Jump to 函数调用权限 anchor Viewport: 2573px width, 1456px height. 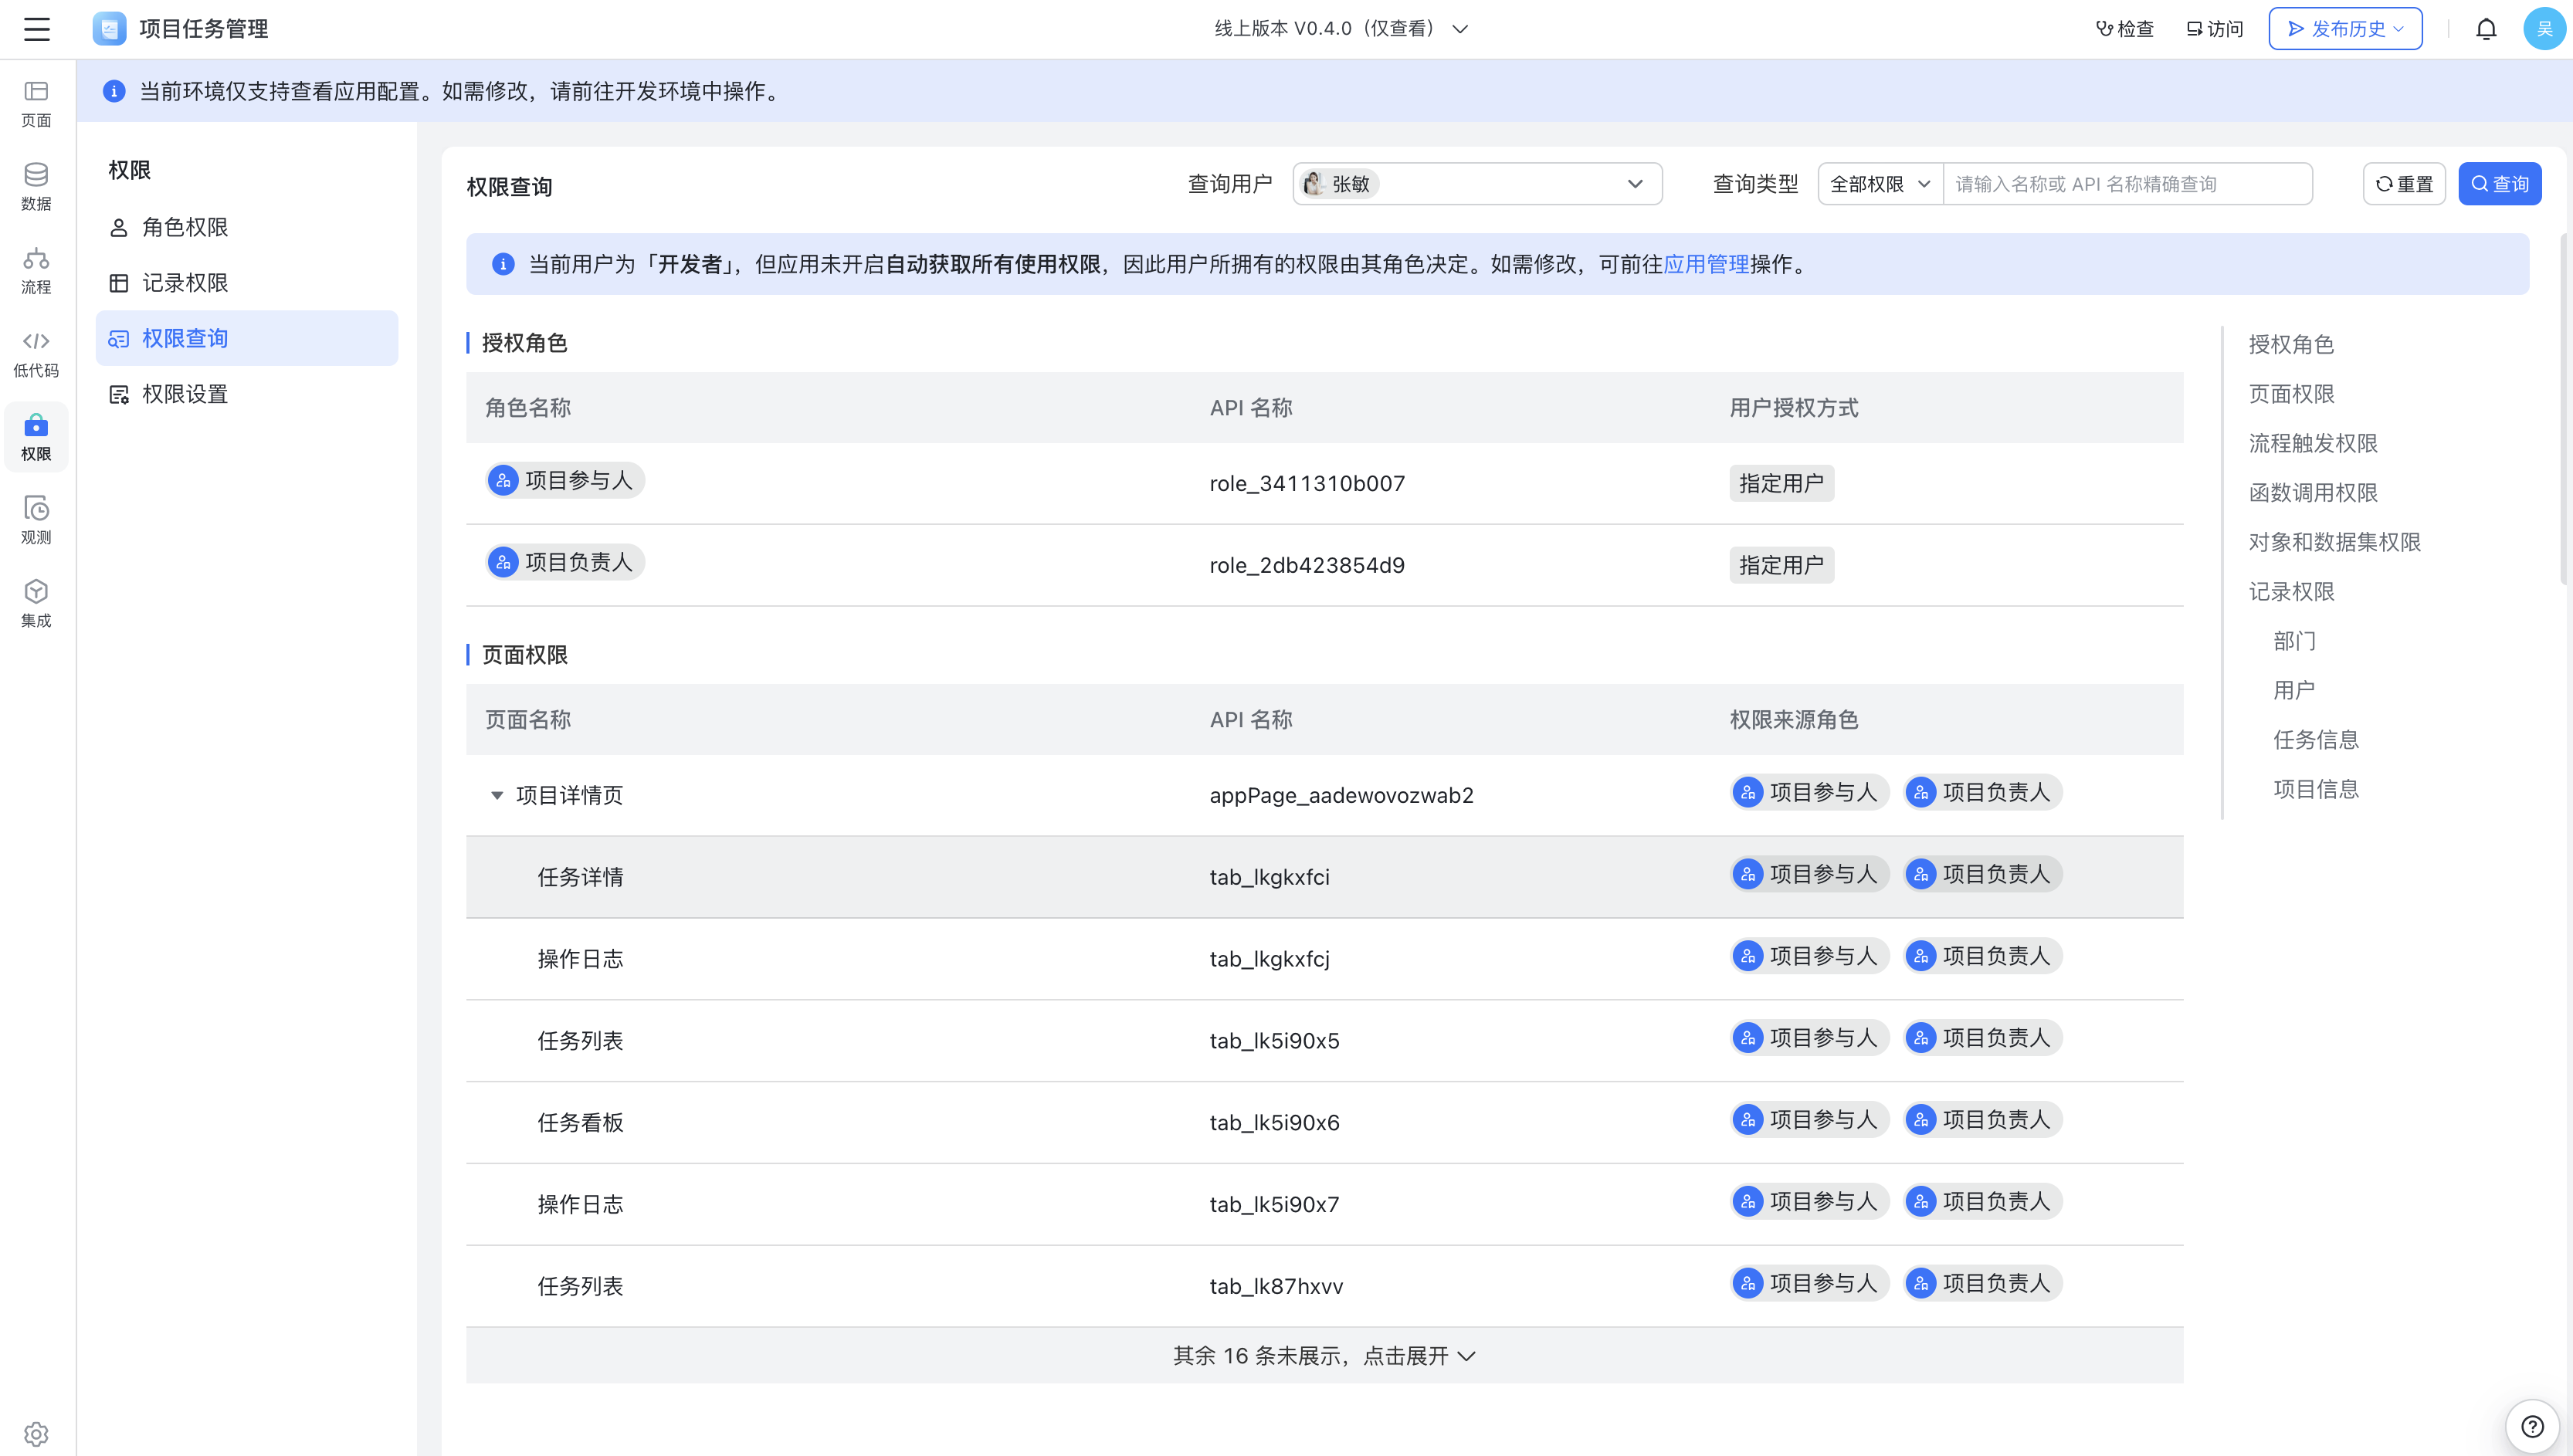2313,493
